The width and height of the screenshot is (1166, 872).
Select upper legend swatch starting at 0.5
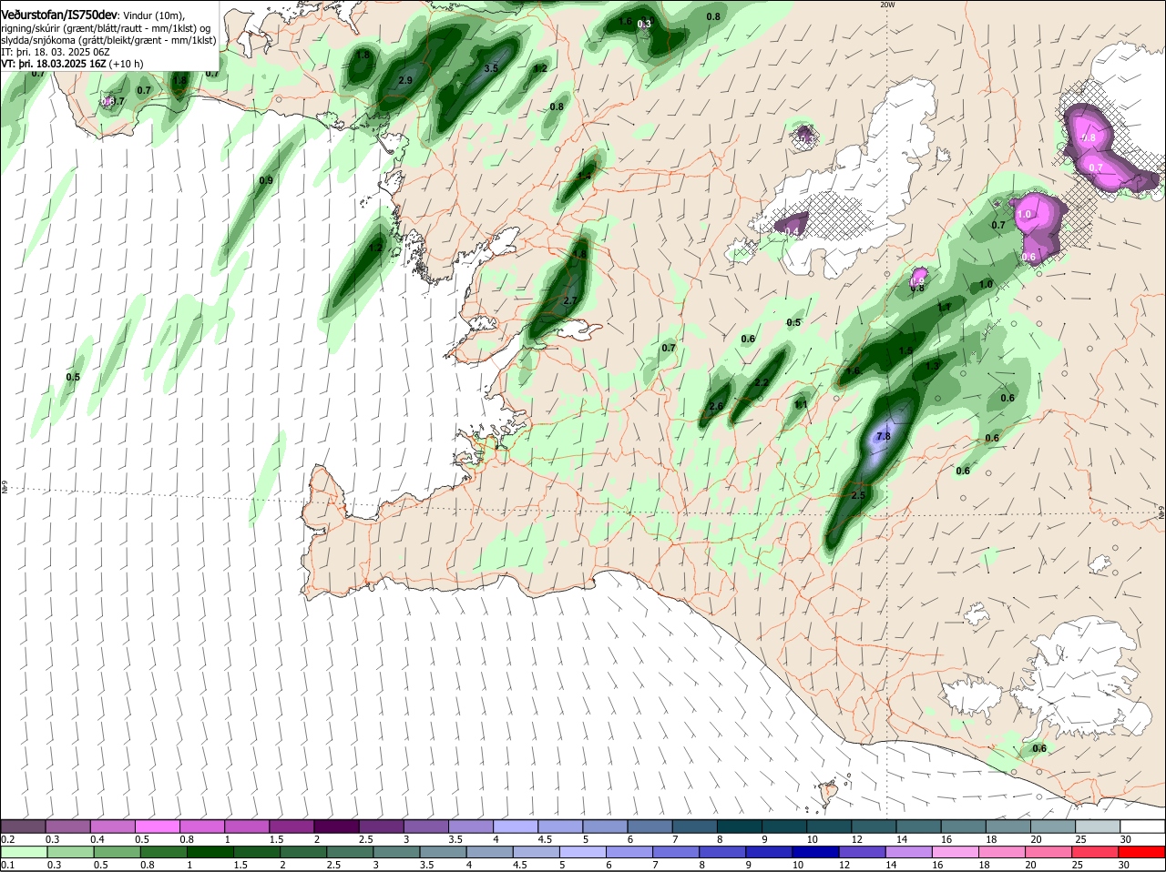pyautogui.click(x=158, y=826)
